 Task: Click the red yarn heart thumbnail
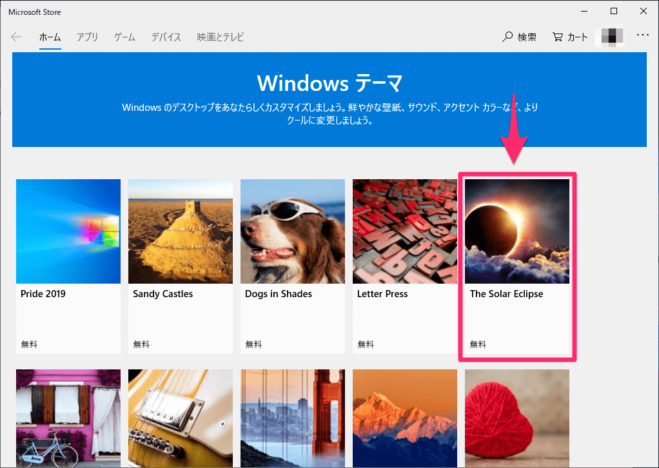pos(517,418)
